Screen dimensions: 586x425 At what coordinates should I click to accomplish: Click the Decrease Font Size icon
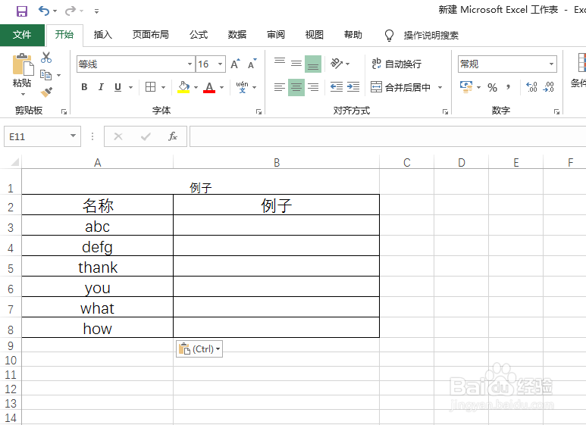click(x=252, y=64)
